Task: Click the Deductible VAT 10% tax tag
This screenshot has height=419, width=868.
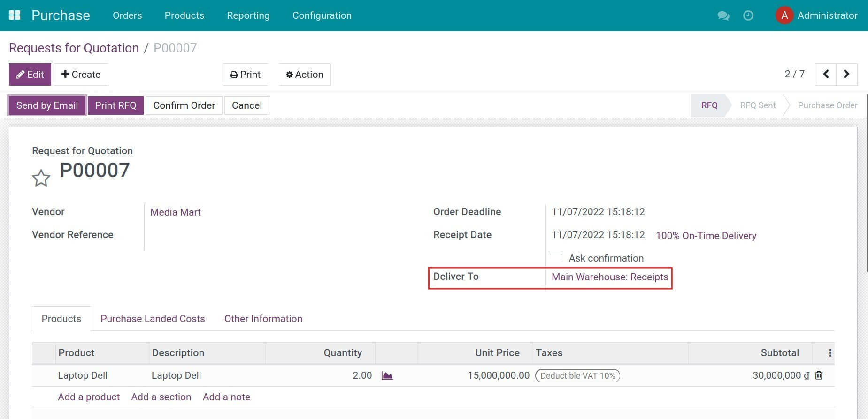Action: click(x=577, y=376)
